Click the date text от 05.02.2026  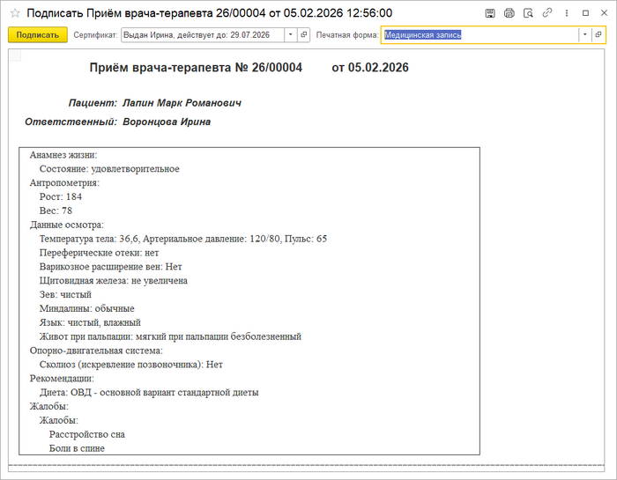[x=370, y=68]
